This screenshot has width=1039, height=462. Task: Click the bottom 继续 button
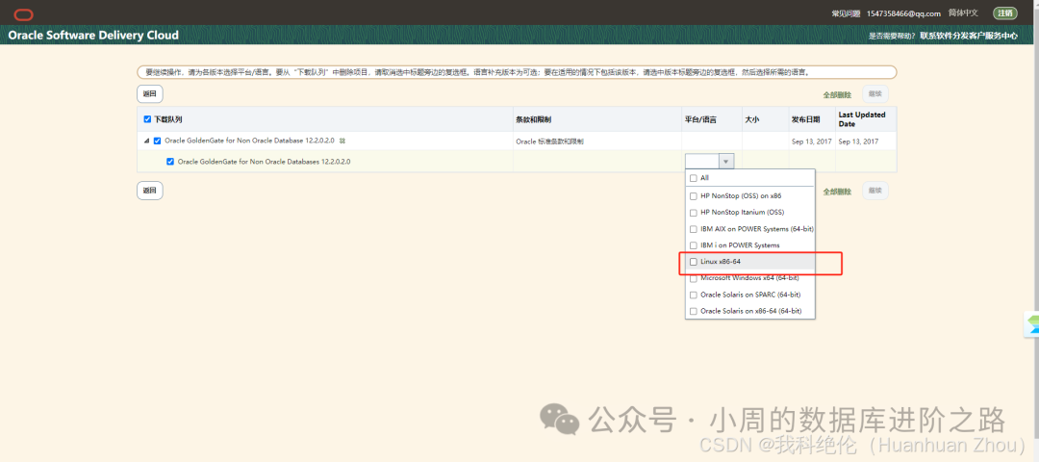point(875,191)
